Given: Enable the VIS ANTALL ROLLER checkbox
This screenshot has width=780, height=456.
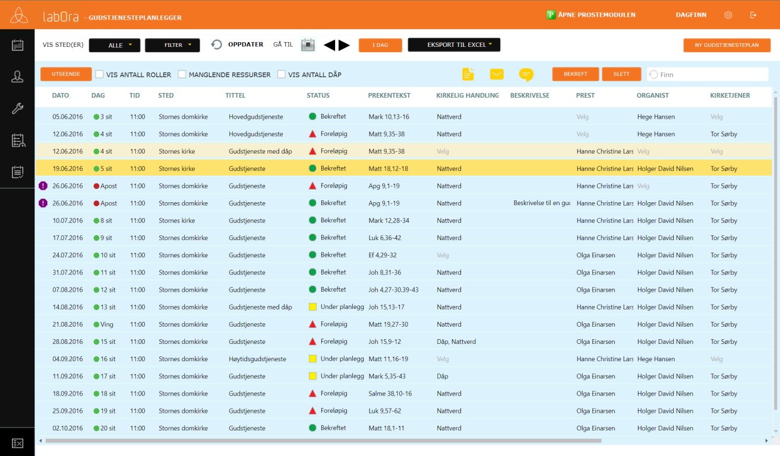Looking at the screenshot, I should click(x=100, y=75).
